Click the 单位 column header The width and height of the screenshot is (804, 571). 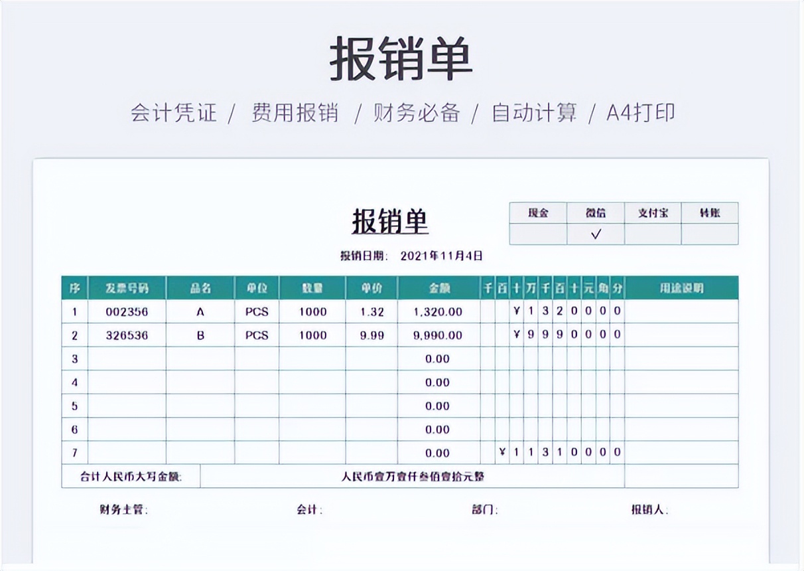coord(256,287)
